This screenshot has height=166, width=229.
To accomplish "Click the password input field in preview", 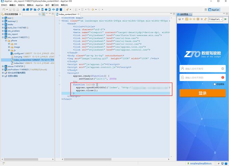I will [203, 77].
